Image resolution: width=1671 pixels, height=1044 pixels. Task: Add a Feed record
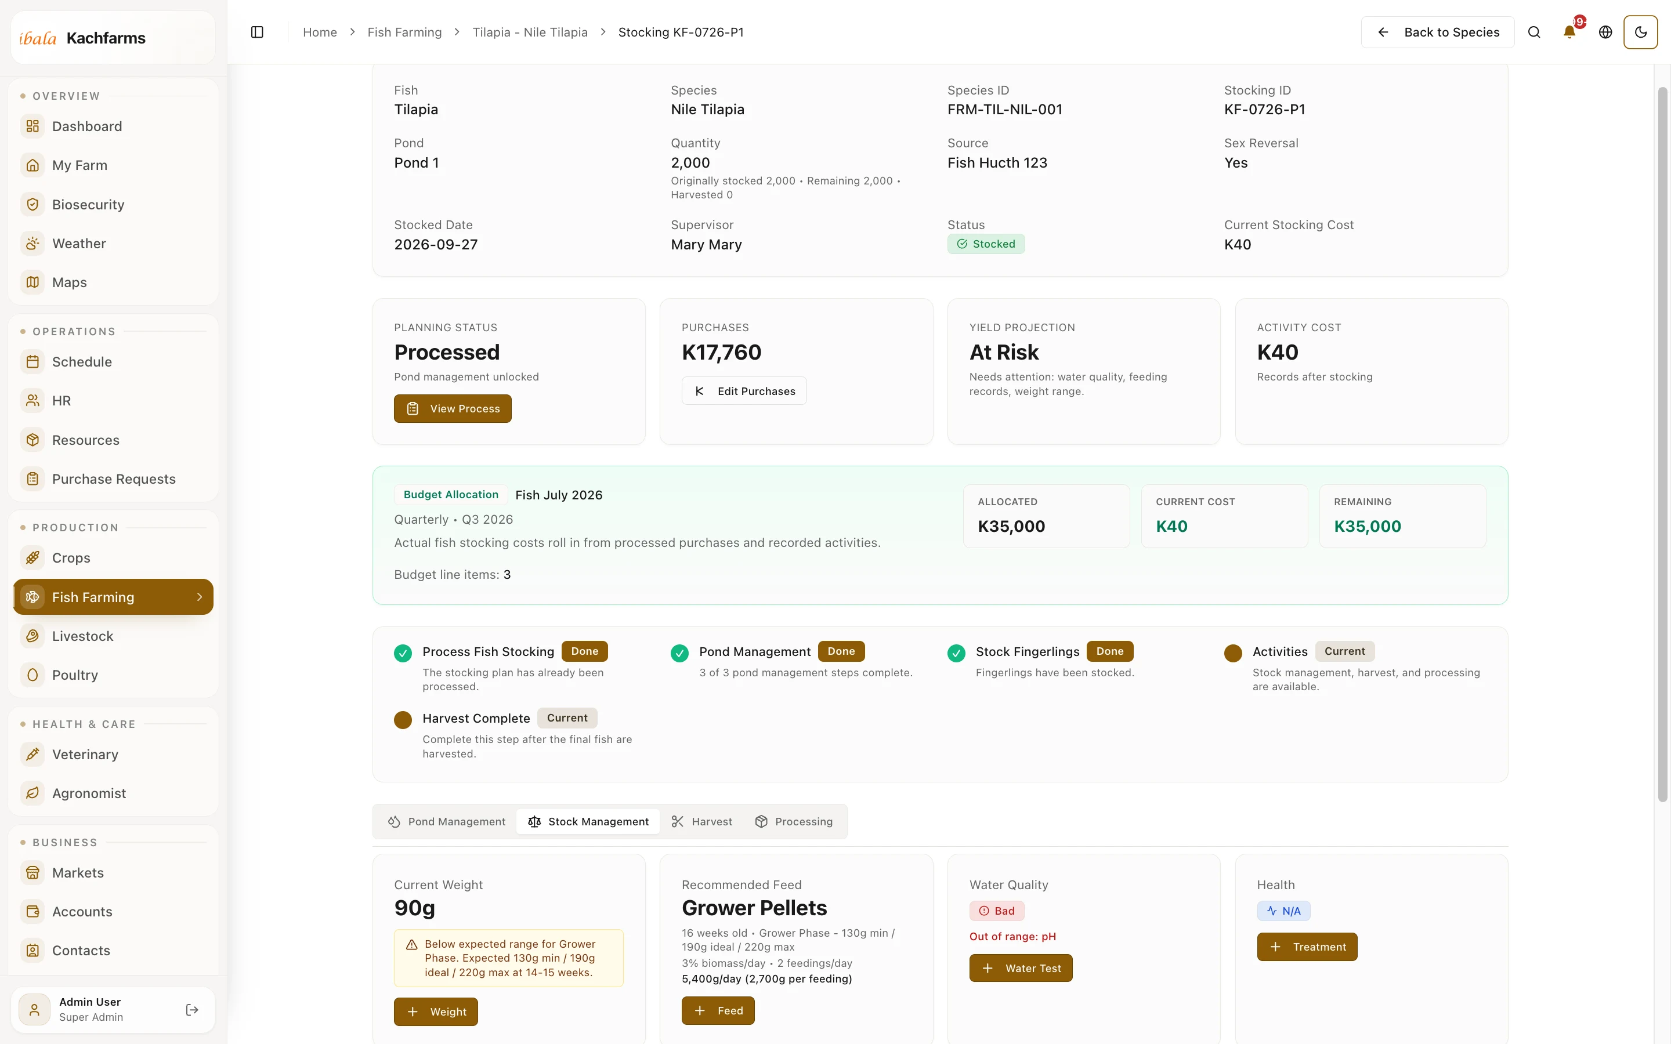pyautogui.click(x=717, y=1011)
